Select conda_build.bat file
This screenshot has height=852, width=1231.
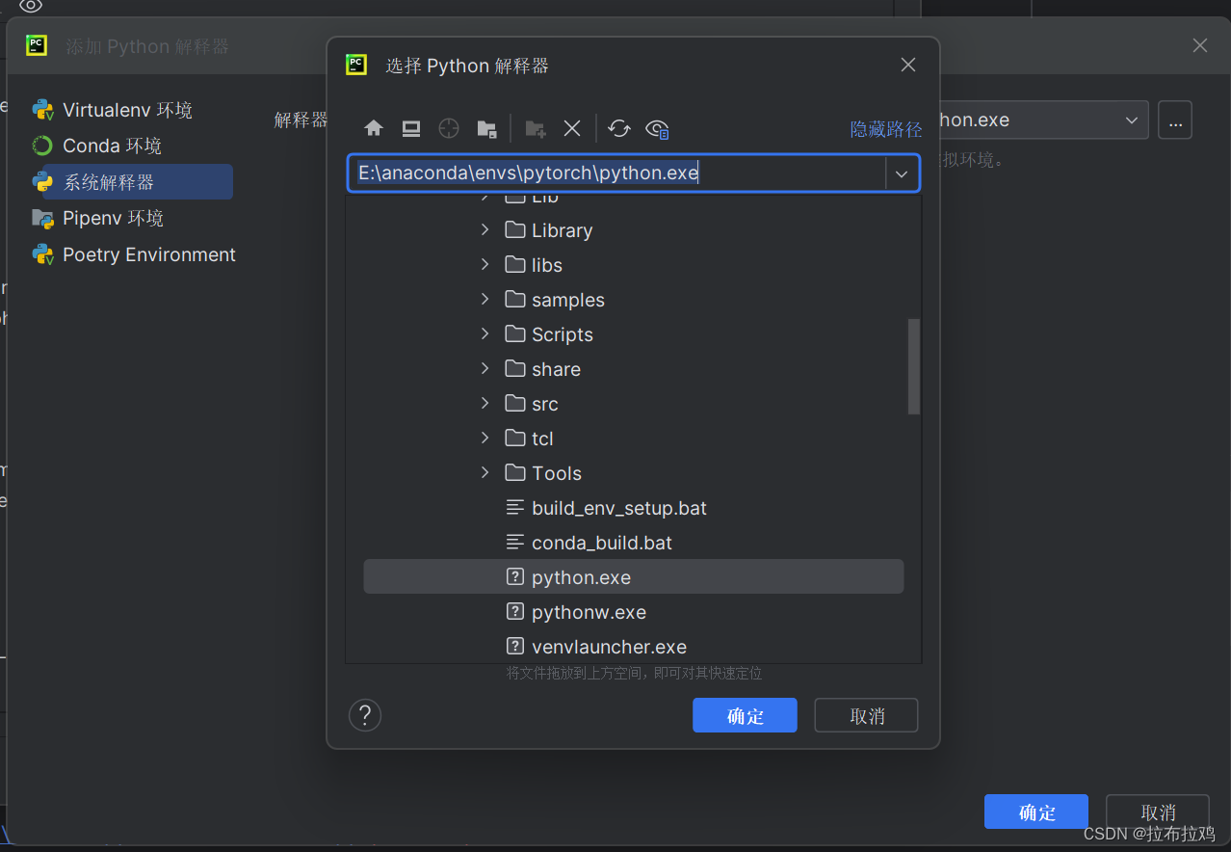(633, 543)
